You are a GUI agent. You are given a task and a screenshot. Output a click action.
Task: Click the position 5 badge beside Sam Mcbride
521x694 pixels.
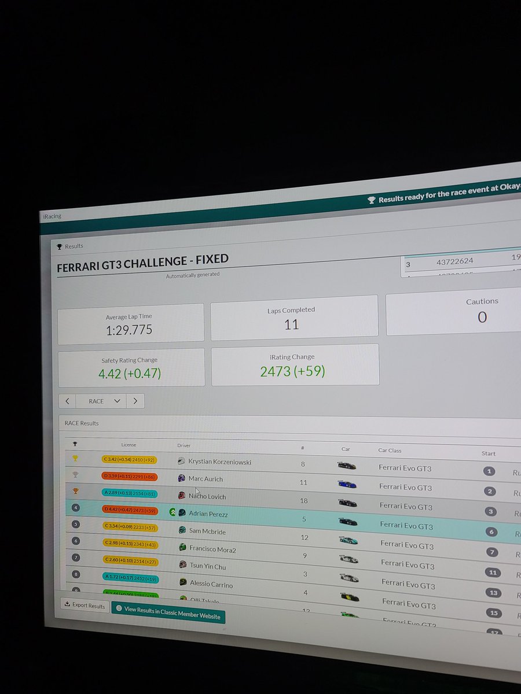coord(76,524)
